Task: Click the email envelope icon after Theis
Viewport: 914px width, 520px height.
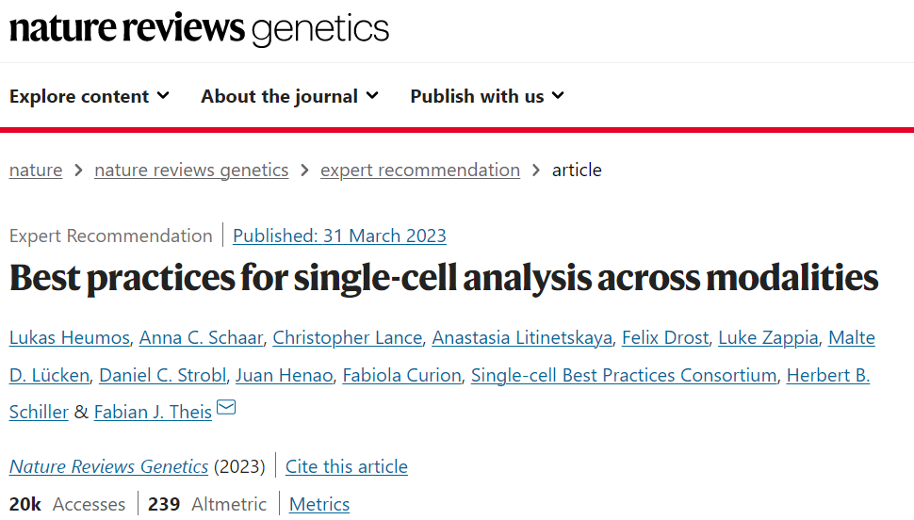Action: [x=226, y=408]
